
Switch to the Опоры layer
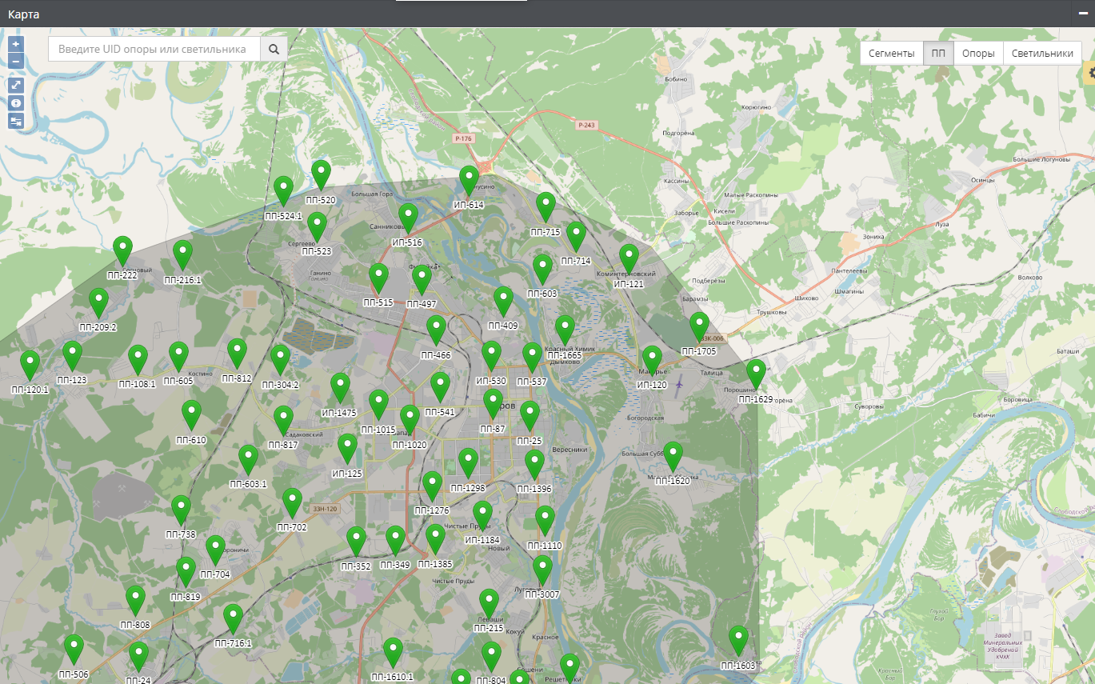pyautogui.click(x=977, y=54)
